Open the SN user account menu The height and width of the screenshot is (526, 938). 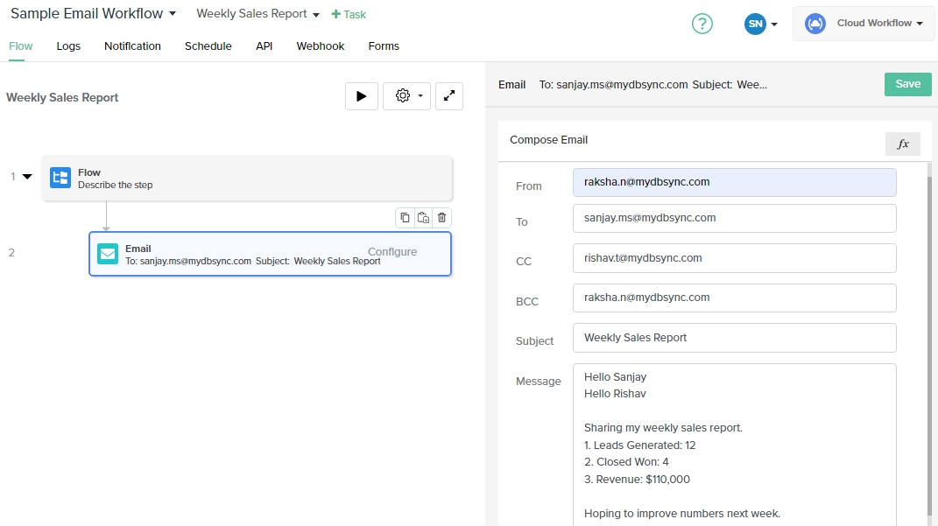[760, 24]
